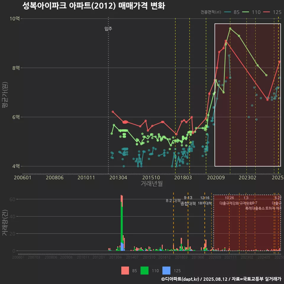Click the 4억 y-axis label

click(16, 166)
